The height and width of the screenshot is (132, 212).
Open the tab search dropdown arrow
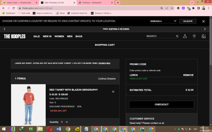(192, 2)
